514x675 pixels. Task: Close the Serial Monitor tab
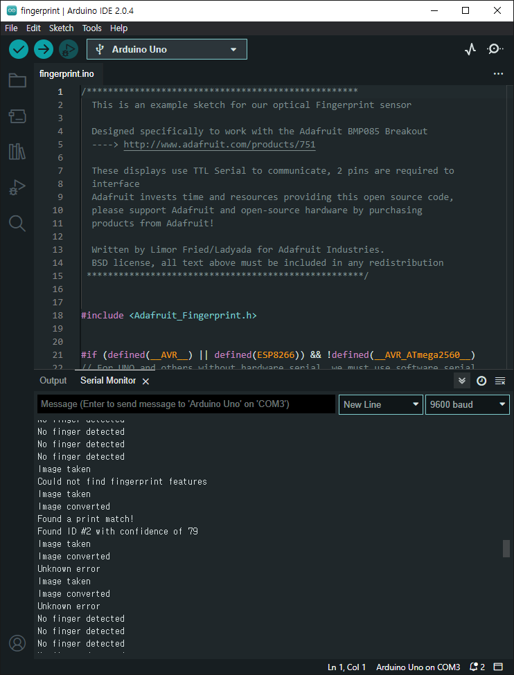tap(145, 381)
